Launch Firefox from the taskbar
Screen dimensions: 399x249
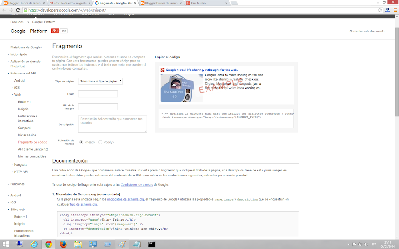coord(63,245)
